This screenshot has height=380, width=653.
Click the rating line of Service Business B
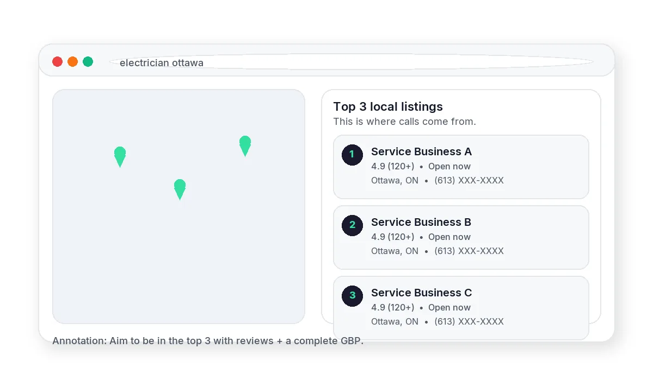click(x=421, y=237)
